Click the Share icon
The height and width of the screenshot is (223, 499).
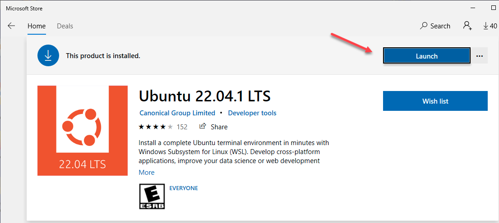pyautogui.click(x=203, y=127)
